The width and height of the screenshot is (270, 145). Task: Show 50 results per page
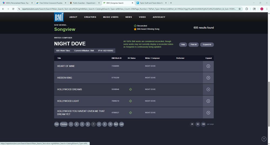(x=198, y=124)
